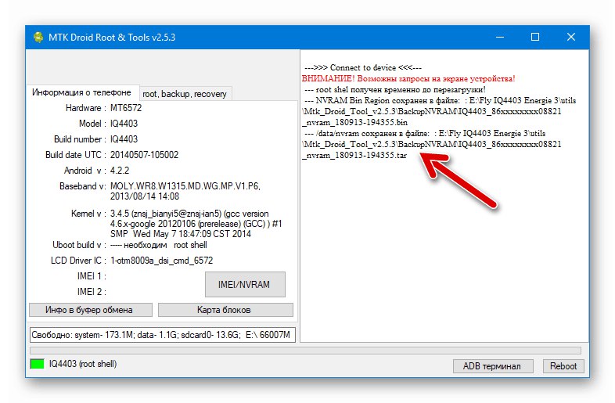Click the 'IQ4403 (root shell)' status text
The width and height of the screenshot is (615, 403).
pyautogui.click(x=83, y=364)
